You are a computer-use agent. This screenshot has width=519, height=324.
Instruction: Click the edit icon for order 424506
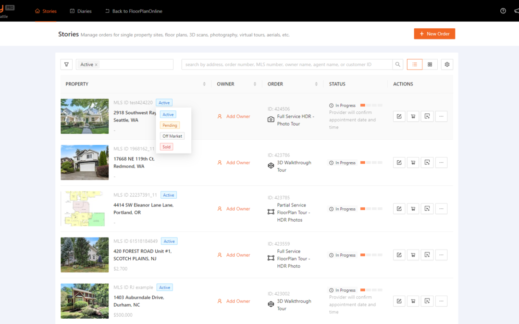click(x=399, y=116)
